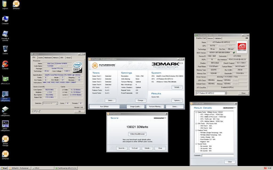Click Details... under System in 3DMark03

(x=177, y=87)
